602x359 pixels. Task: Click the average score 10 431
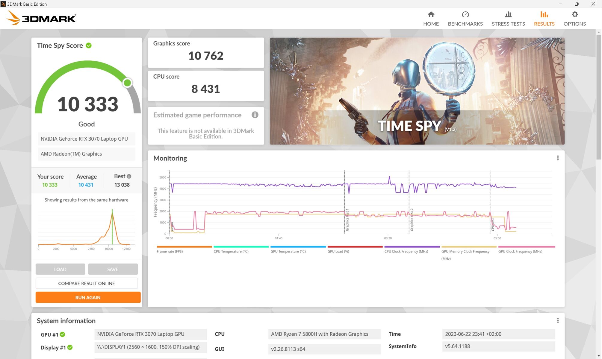tap(86, 185)
